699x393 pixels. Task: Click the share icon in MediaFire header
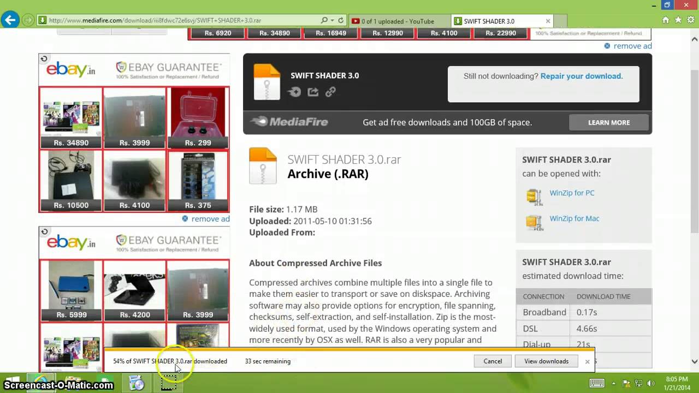coord(313,92)
